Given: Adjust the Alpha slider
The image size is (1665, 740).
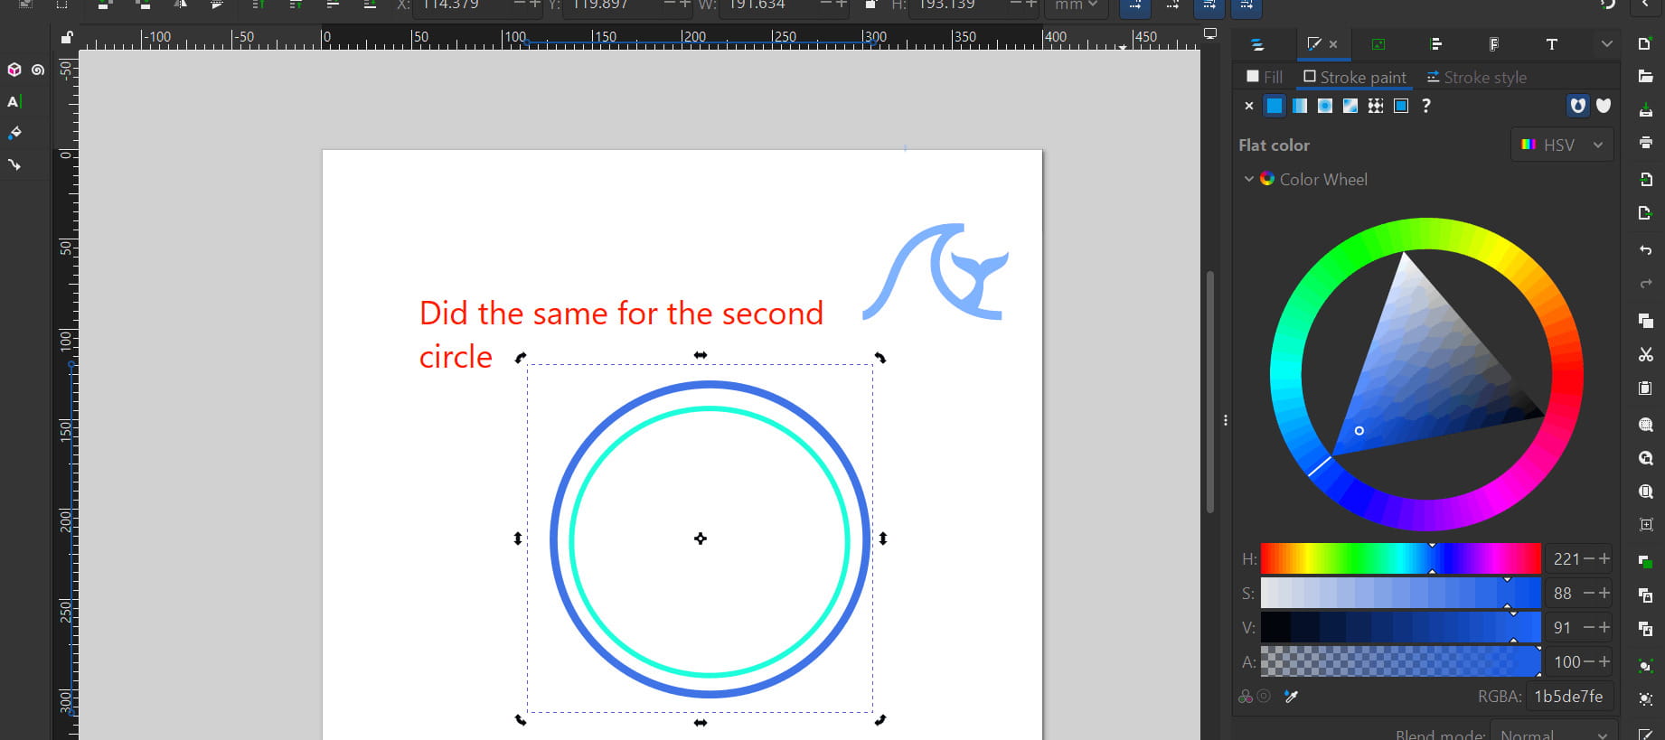Looking at the screenshot, I should point(1400,662).
